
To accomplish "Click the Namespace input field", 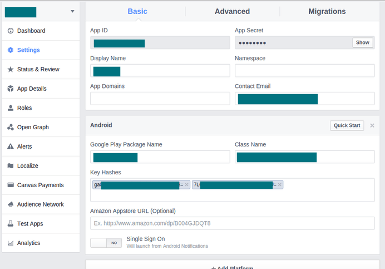I will [304, 70].
